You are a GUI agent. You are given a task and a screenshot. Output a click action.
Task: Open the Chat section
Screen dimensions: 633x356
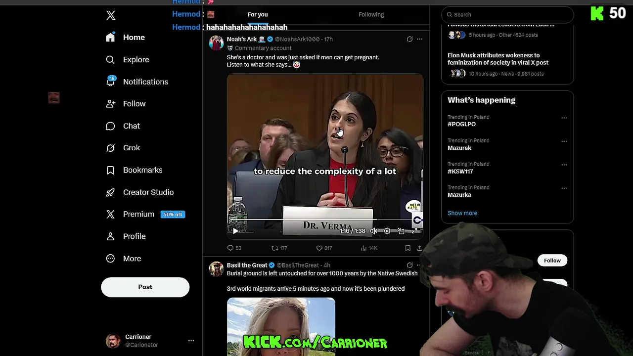[x=123, y=126]
